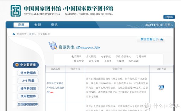The width and height of the screenshot is (181, 111).
Task: Click the 资源名称 column header
Action: point(56,69)
